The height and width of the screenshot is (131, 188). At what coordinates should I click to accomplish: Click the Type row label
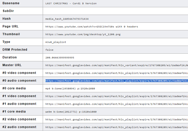coord(6,42)
